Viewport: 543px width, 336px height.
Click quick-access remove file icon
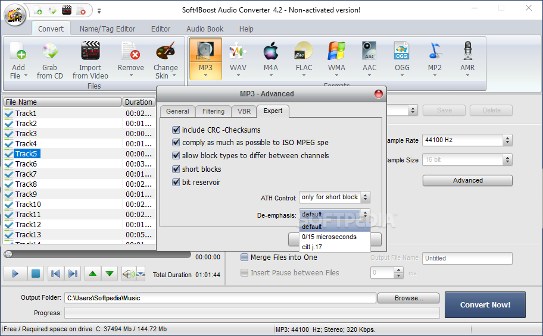(x=81, y=10)
